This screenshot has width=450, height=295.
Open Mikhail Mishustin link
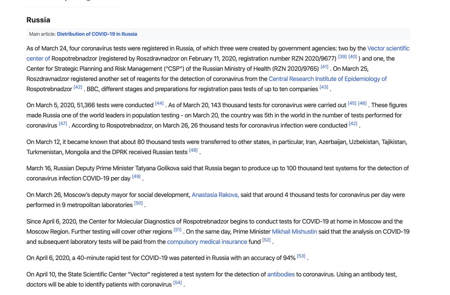(294, 231)
